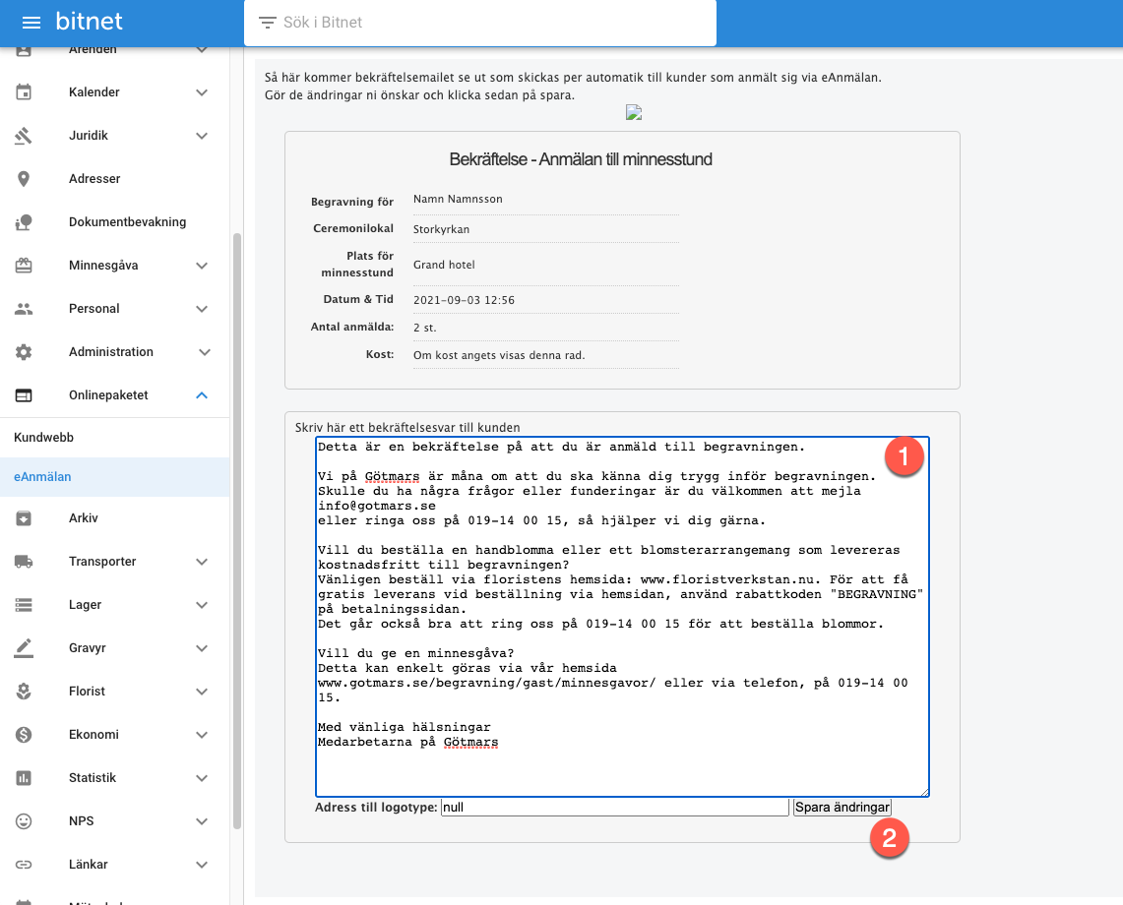Viewport: 1123px width, 905px height.
Task: Click the Onlinepaketet web icon
Action: coord(24,395)
